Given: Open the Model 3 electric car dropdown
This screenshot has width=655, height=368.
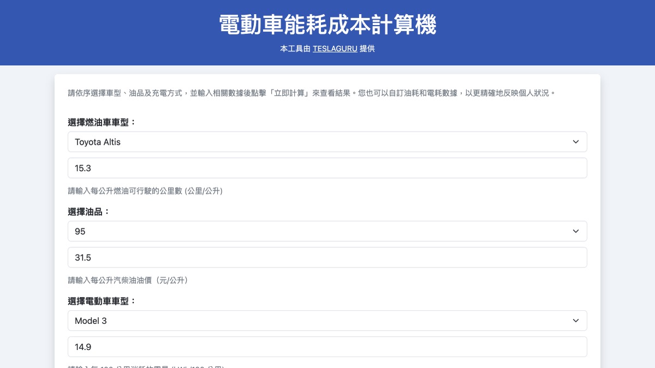Looking at the screenshot, I should click(x=327, y=321).
